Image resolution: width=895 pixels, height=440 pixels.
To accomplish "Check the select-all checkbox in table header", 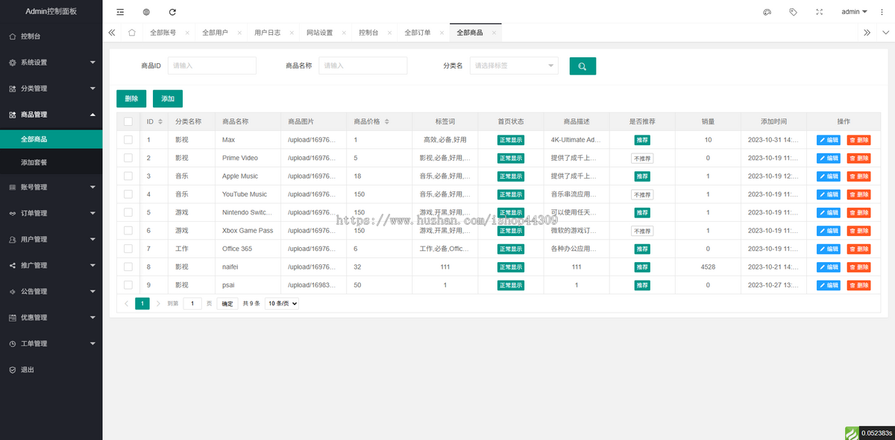I will [x=128, y=121].
